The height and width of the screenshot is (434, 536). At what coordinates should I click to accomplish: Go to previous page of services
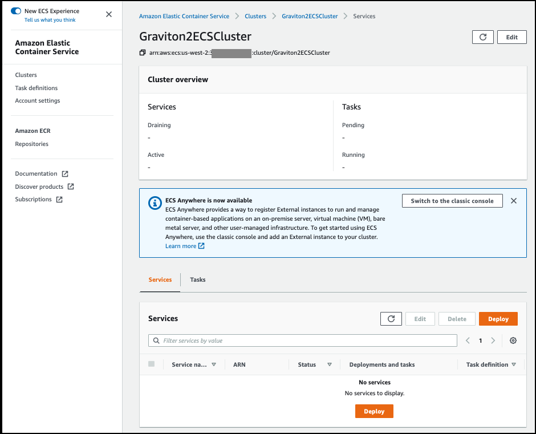tap(468, 340)
